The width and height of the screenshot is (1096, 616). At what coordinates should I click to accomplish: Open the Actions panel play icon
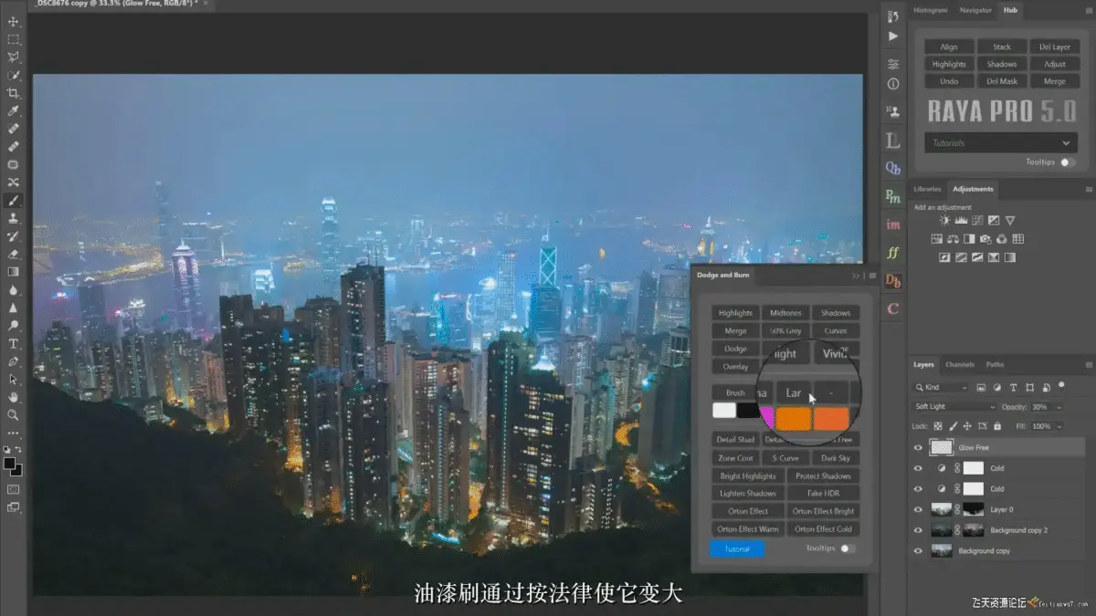pyautogui.click(x=893, y=37)
